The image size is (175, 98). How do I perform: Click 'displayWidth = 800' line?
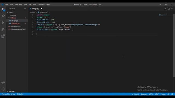click(x=46, y=20)
